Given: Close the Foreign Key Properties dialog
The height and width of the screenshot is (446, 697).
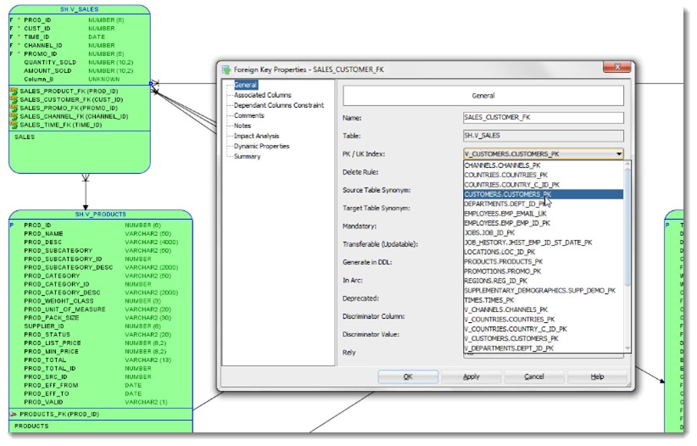Looking at the screenshot, I should (x=617, y=67).
